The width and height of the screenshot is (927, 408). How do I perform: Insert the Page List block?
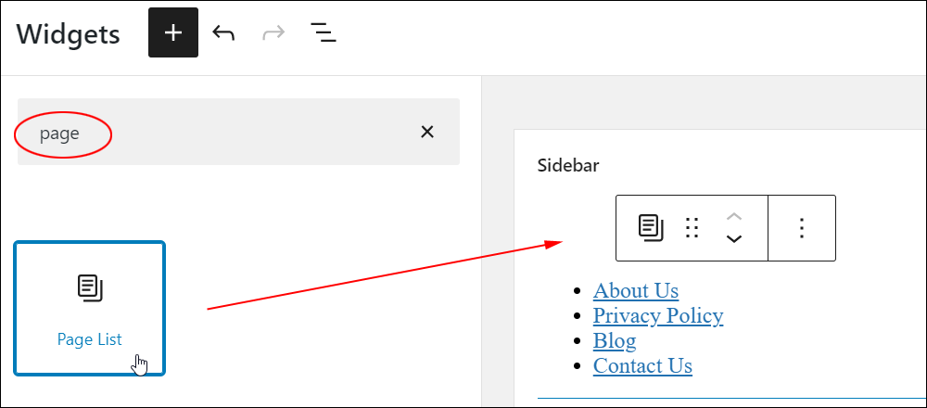click(89, 308)
